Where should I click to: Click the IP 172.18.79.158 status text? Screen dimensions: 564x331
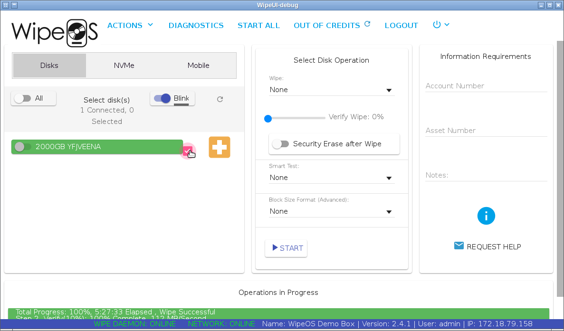click(x=500, y=324)
